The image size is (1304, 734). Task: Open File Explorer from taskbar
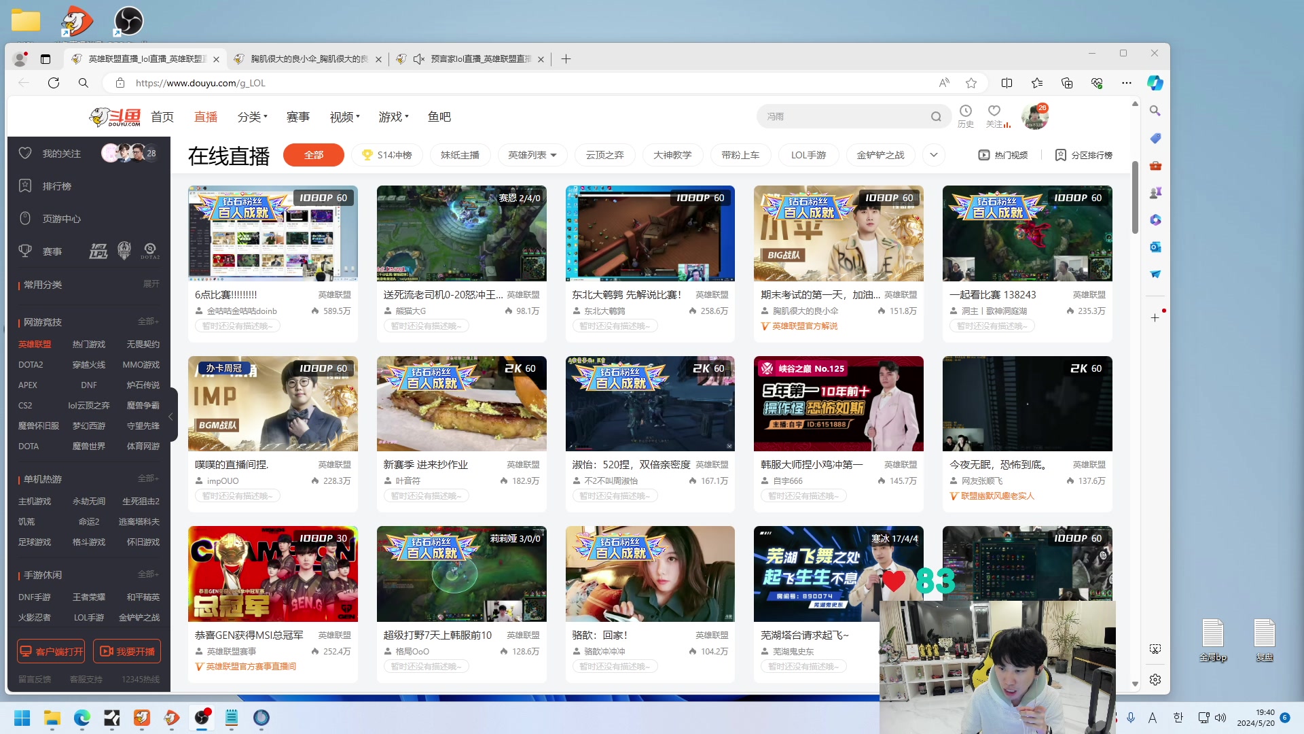click(x=52, y=718)
